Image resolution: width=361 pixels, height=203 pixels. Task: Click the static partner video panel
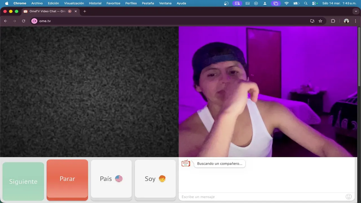[89, 92]
